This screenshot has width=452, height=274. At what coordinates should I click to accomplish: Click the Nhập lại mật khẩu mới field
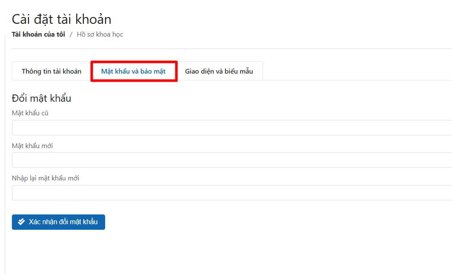click(x=232, y=193)
